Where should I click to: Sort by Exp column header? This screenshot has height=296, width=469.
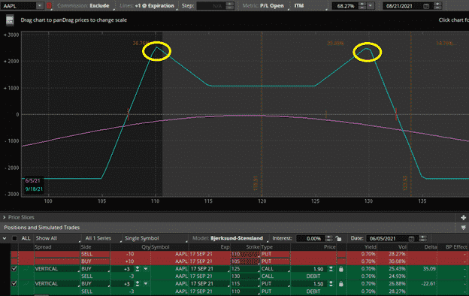point(225,247)
